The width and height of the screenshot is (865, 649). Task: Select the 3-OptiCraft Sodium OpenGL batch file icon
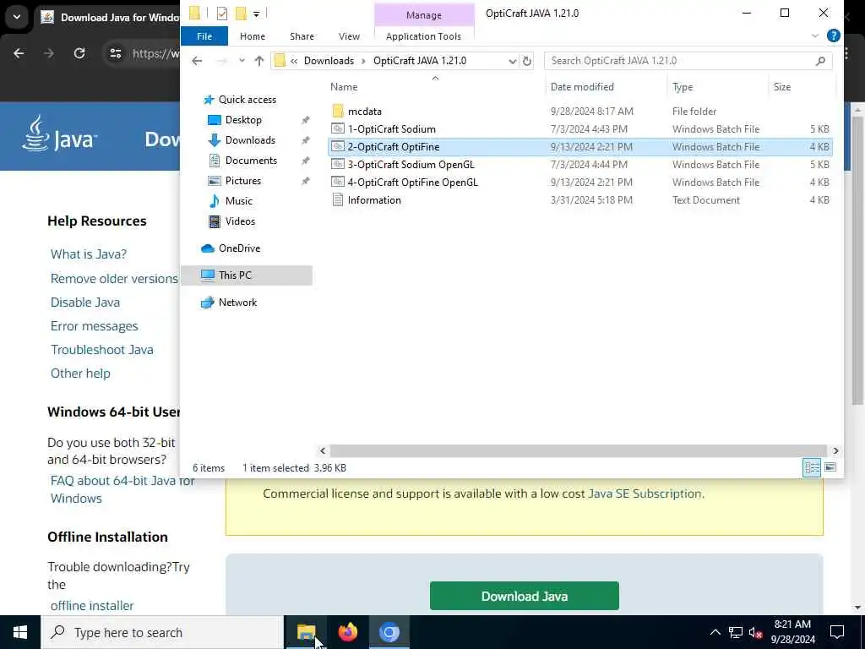tap(338, 165)
